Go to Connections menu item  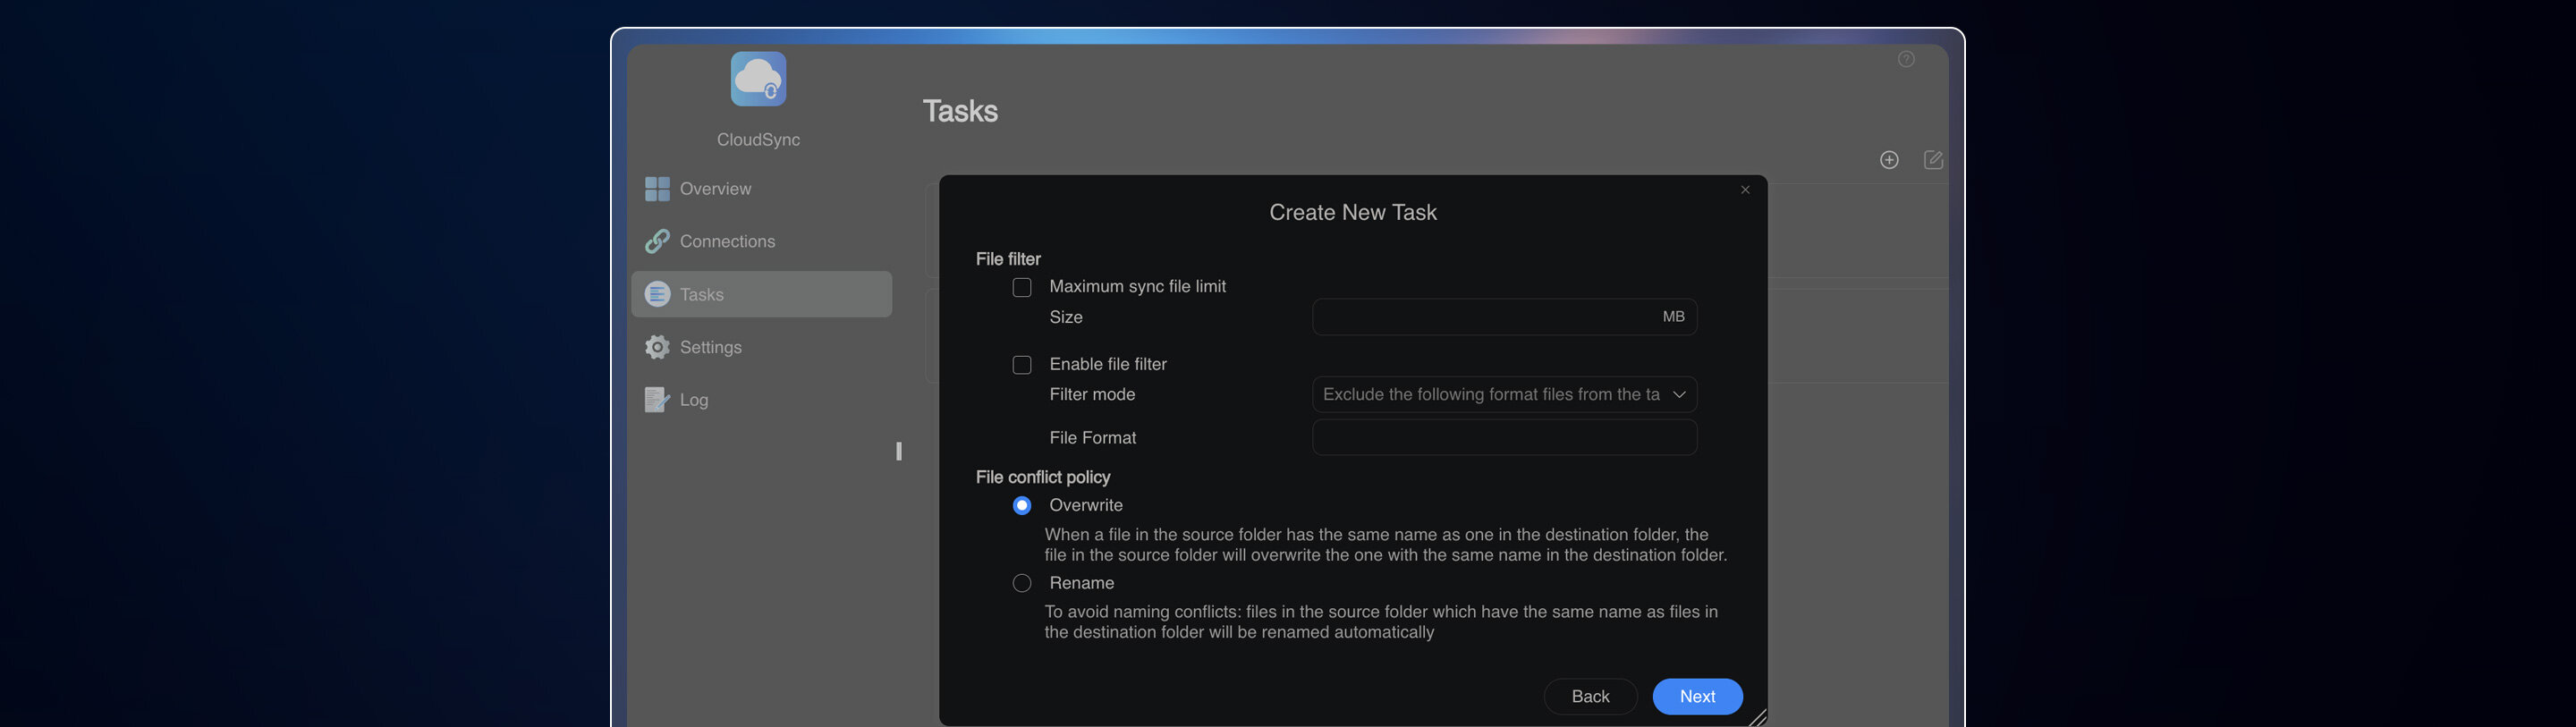tap(762, 241)
